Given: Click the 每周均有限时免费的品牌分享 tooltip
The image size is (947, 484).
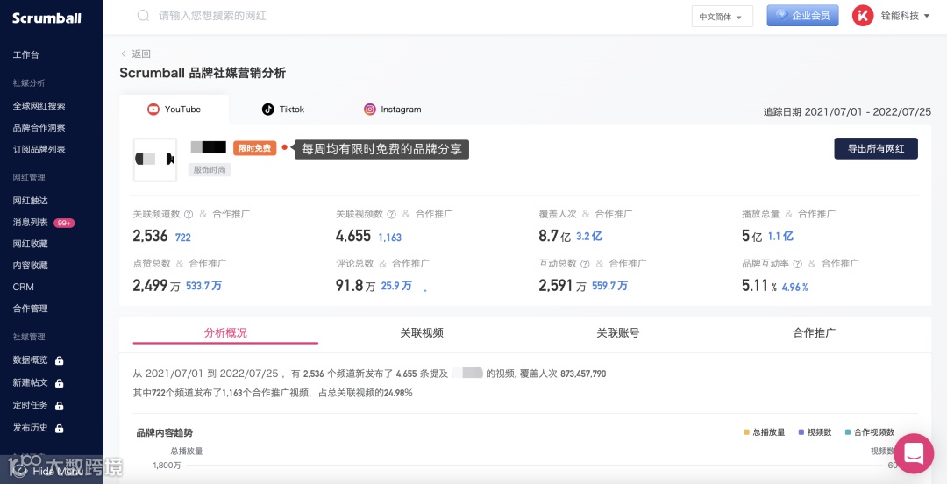Looking at the screenshot, I should tap(381, 149).
